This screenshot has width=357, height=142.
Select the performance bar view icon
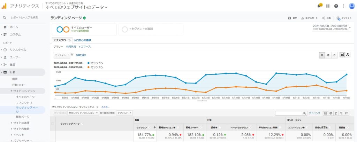[336, 113]
